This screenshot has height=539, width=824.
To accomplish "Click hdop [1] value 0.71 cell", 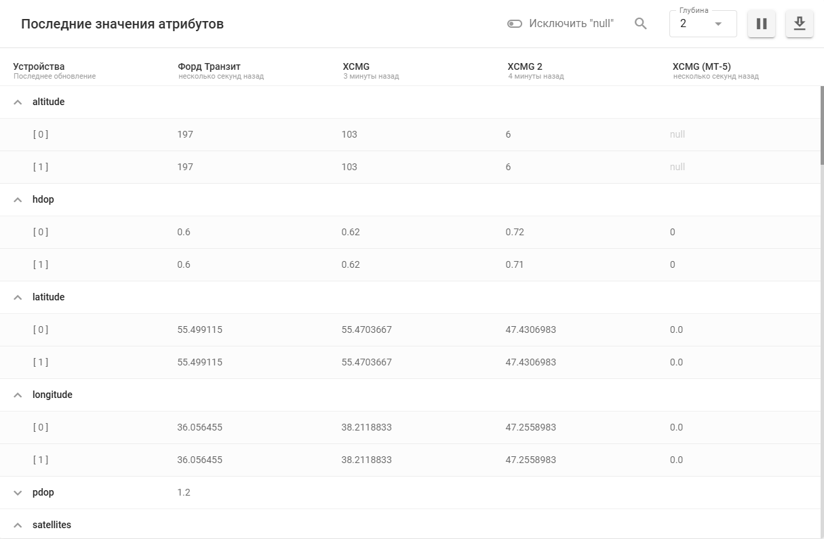I will [x=515, y=264].
